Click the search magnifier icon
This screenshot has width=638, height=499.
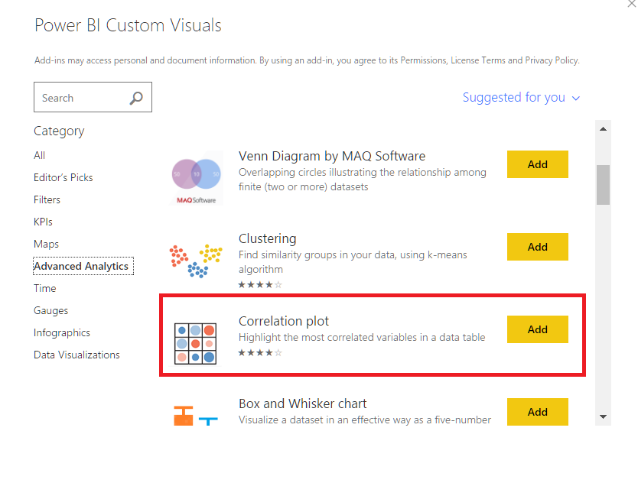[x=136, y=98]
